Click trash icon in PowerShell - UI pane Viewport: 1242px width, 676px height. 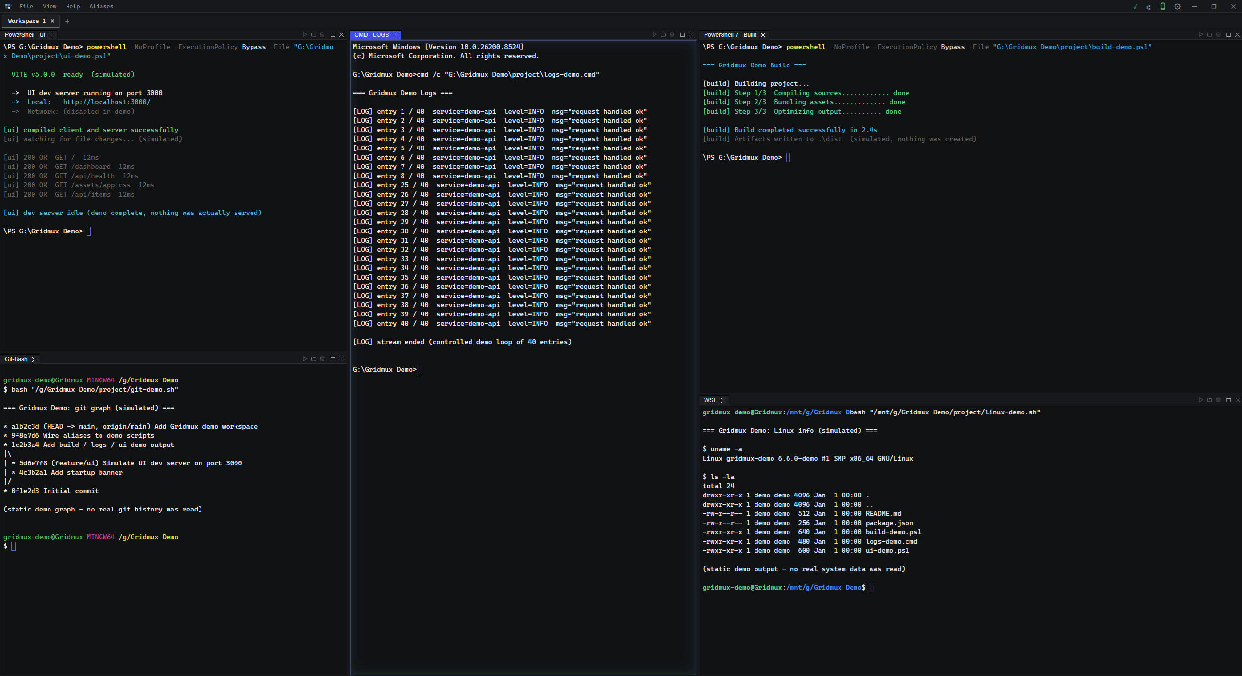(322, 35)
